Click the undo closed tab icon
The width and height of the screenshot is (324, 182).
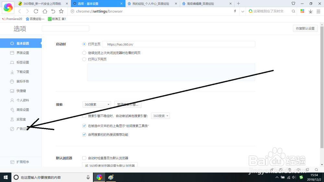(53, 11)
